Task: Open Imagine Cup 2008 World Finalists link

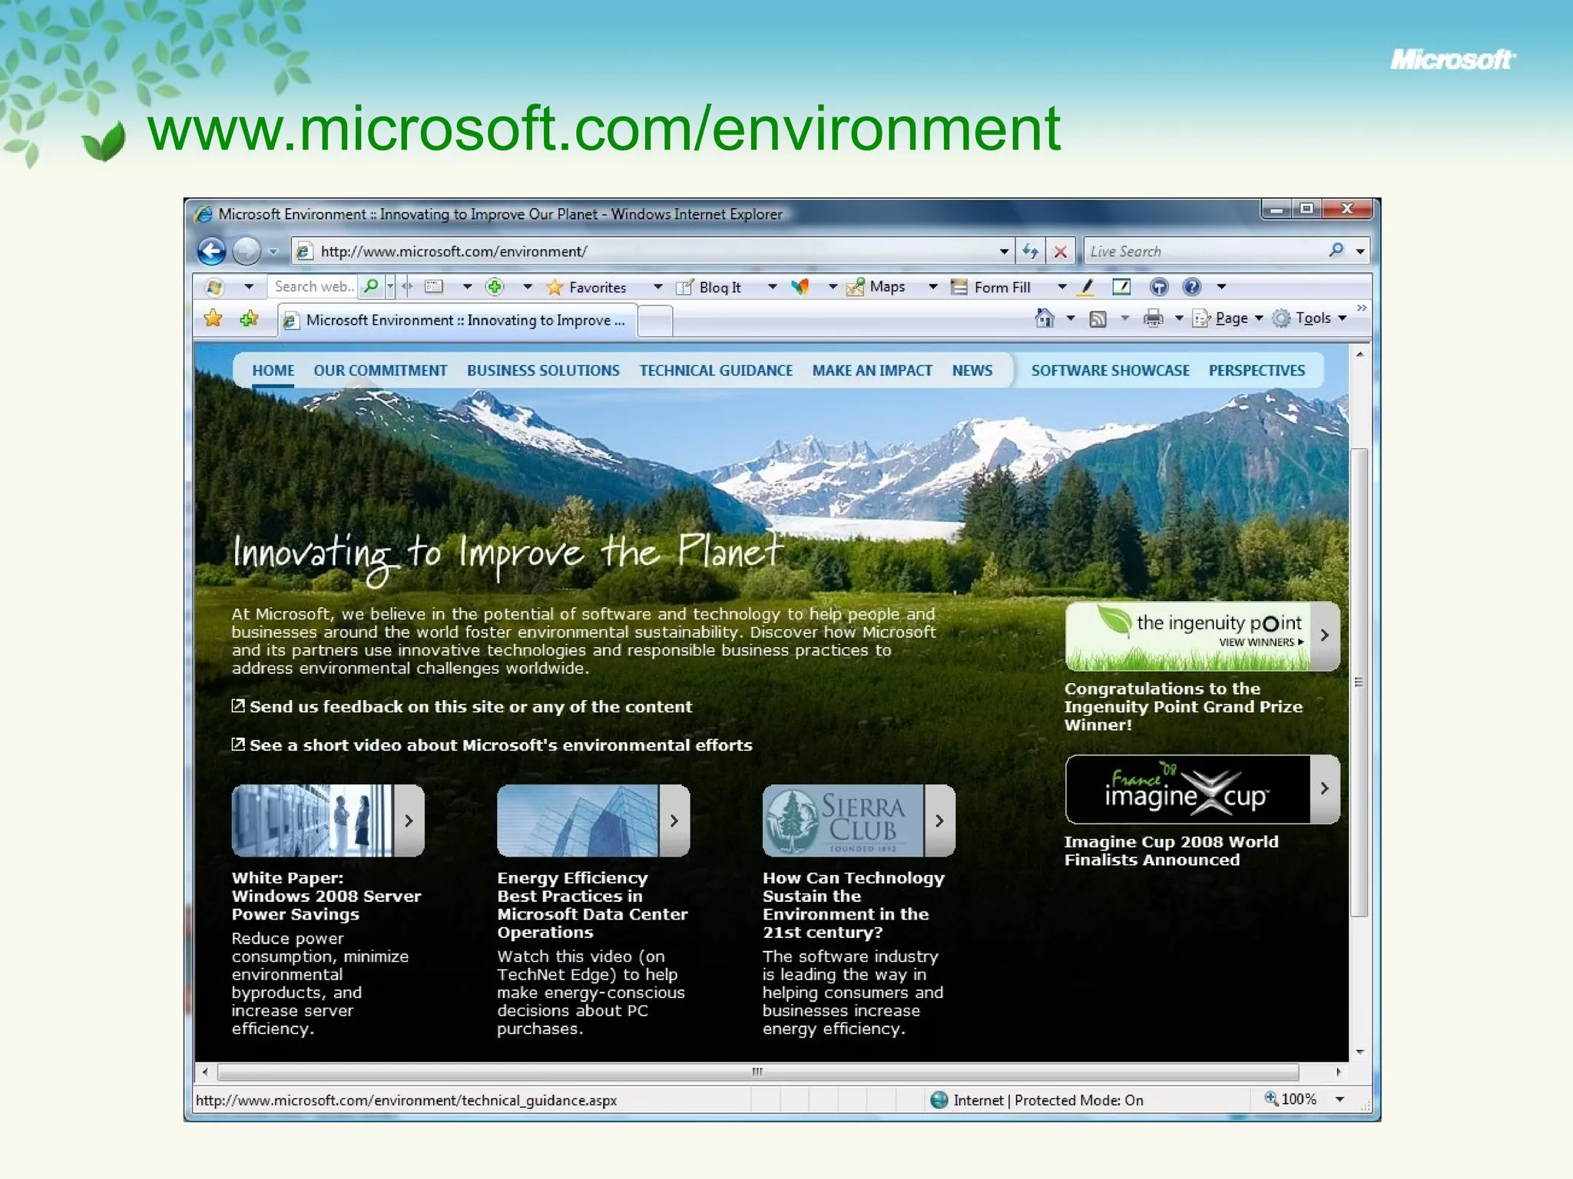Action: point(1171,850)
